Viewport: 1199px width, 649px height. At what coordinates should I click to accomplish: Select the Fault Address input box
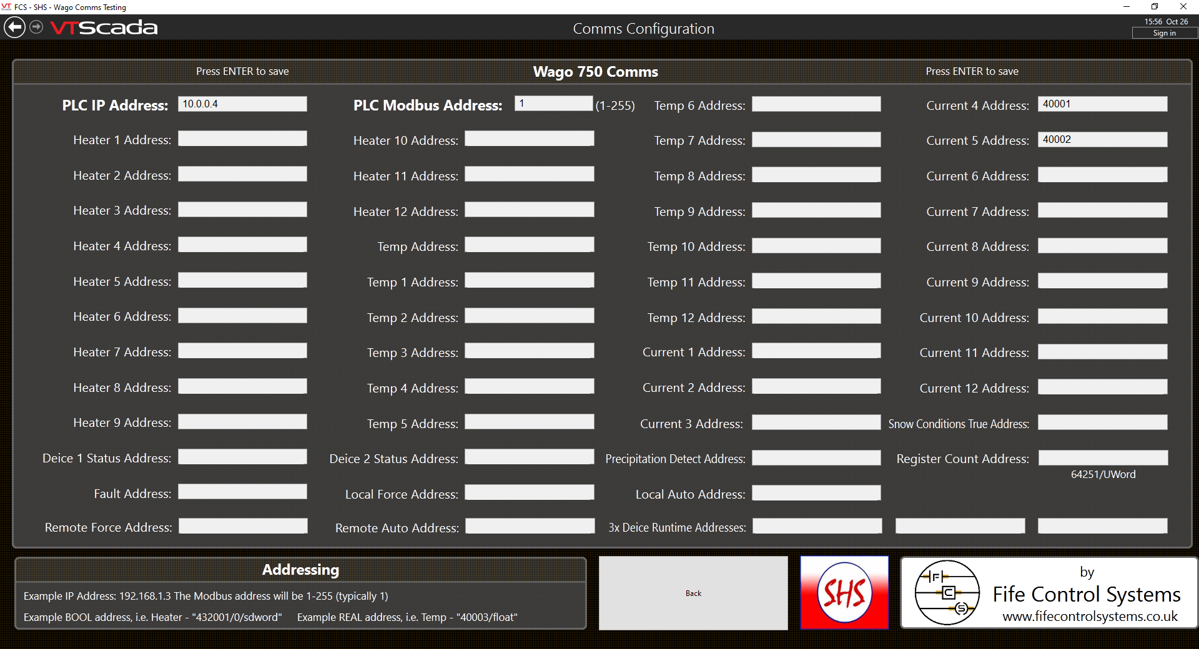click(242, 492)
